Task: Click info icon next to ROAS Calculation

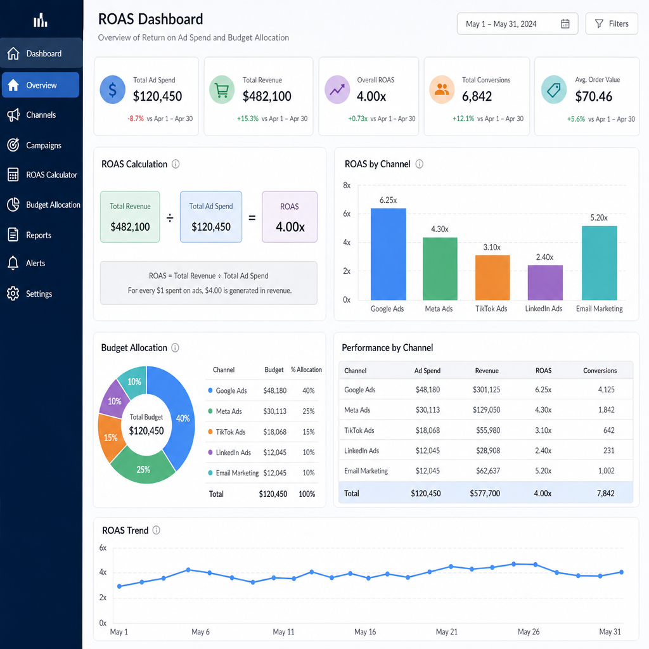Action: (176, 164)
